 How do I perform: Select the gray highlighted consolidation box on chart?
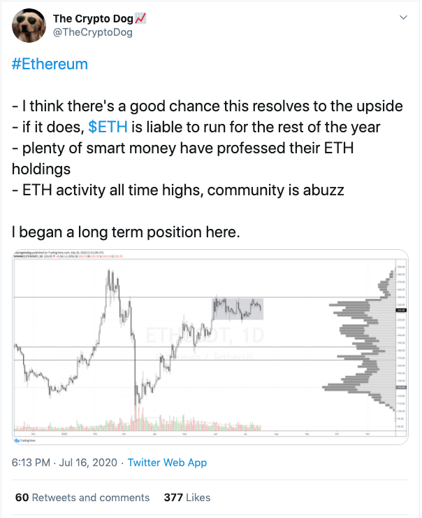coord(238,309)
